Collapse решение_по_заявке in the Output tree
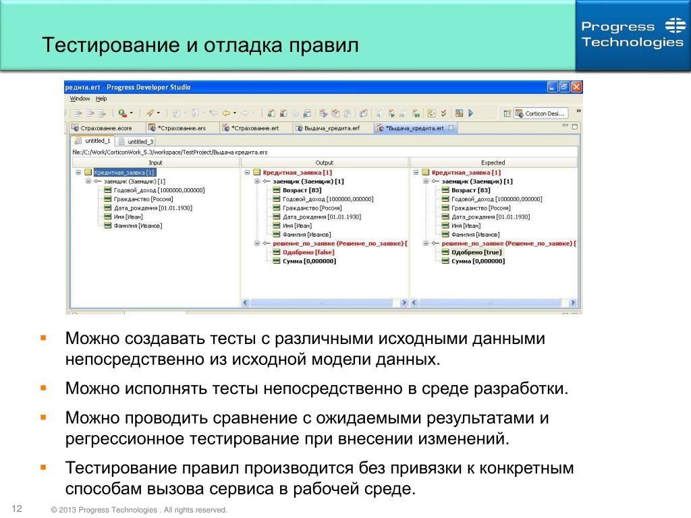Screen dimensions: 691x518 [x=257, y=243]
